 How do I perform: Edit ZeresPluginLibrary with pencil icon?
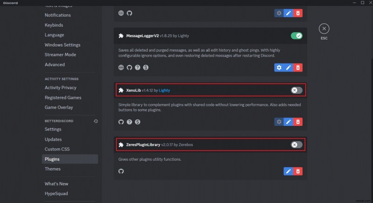288,171
